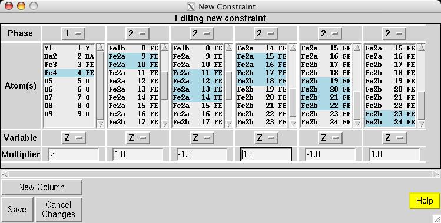
Task: Select atom Fe4 in first list
Action: [x=69, y=73]
